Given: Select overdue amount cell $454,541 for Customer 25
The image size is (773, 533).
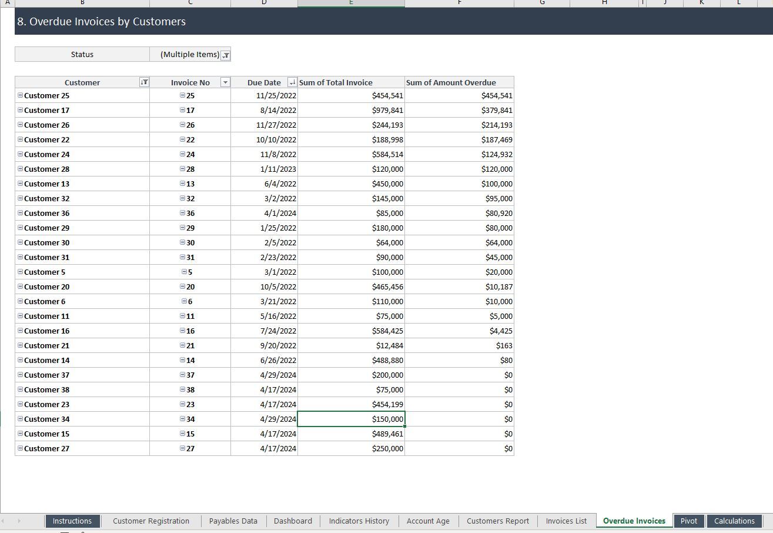Looking at the screenshot, I should pyautogui.click(x=459, y=95).
